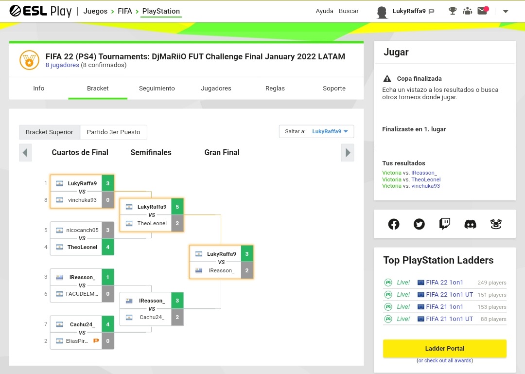Screen dimensions: 525x374
Task: Click PlayStation in the breadcrumb
Action: click(161, 11)
